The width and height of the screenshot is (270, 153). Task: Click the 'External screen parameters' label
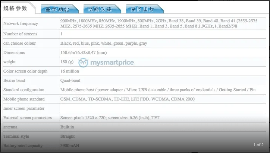pyautogui.click(x=28, y=118)
